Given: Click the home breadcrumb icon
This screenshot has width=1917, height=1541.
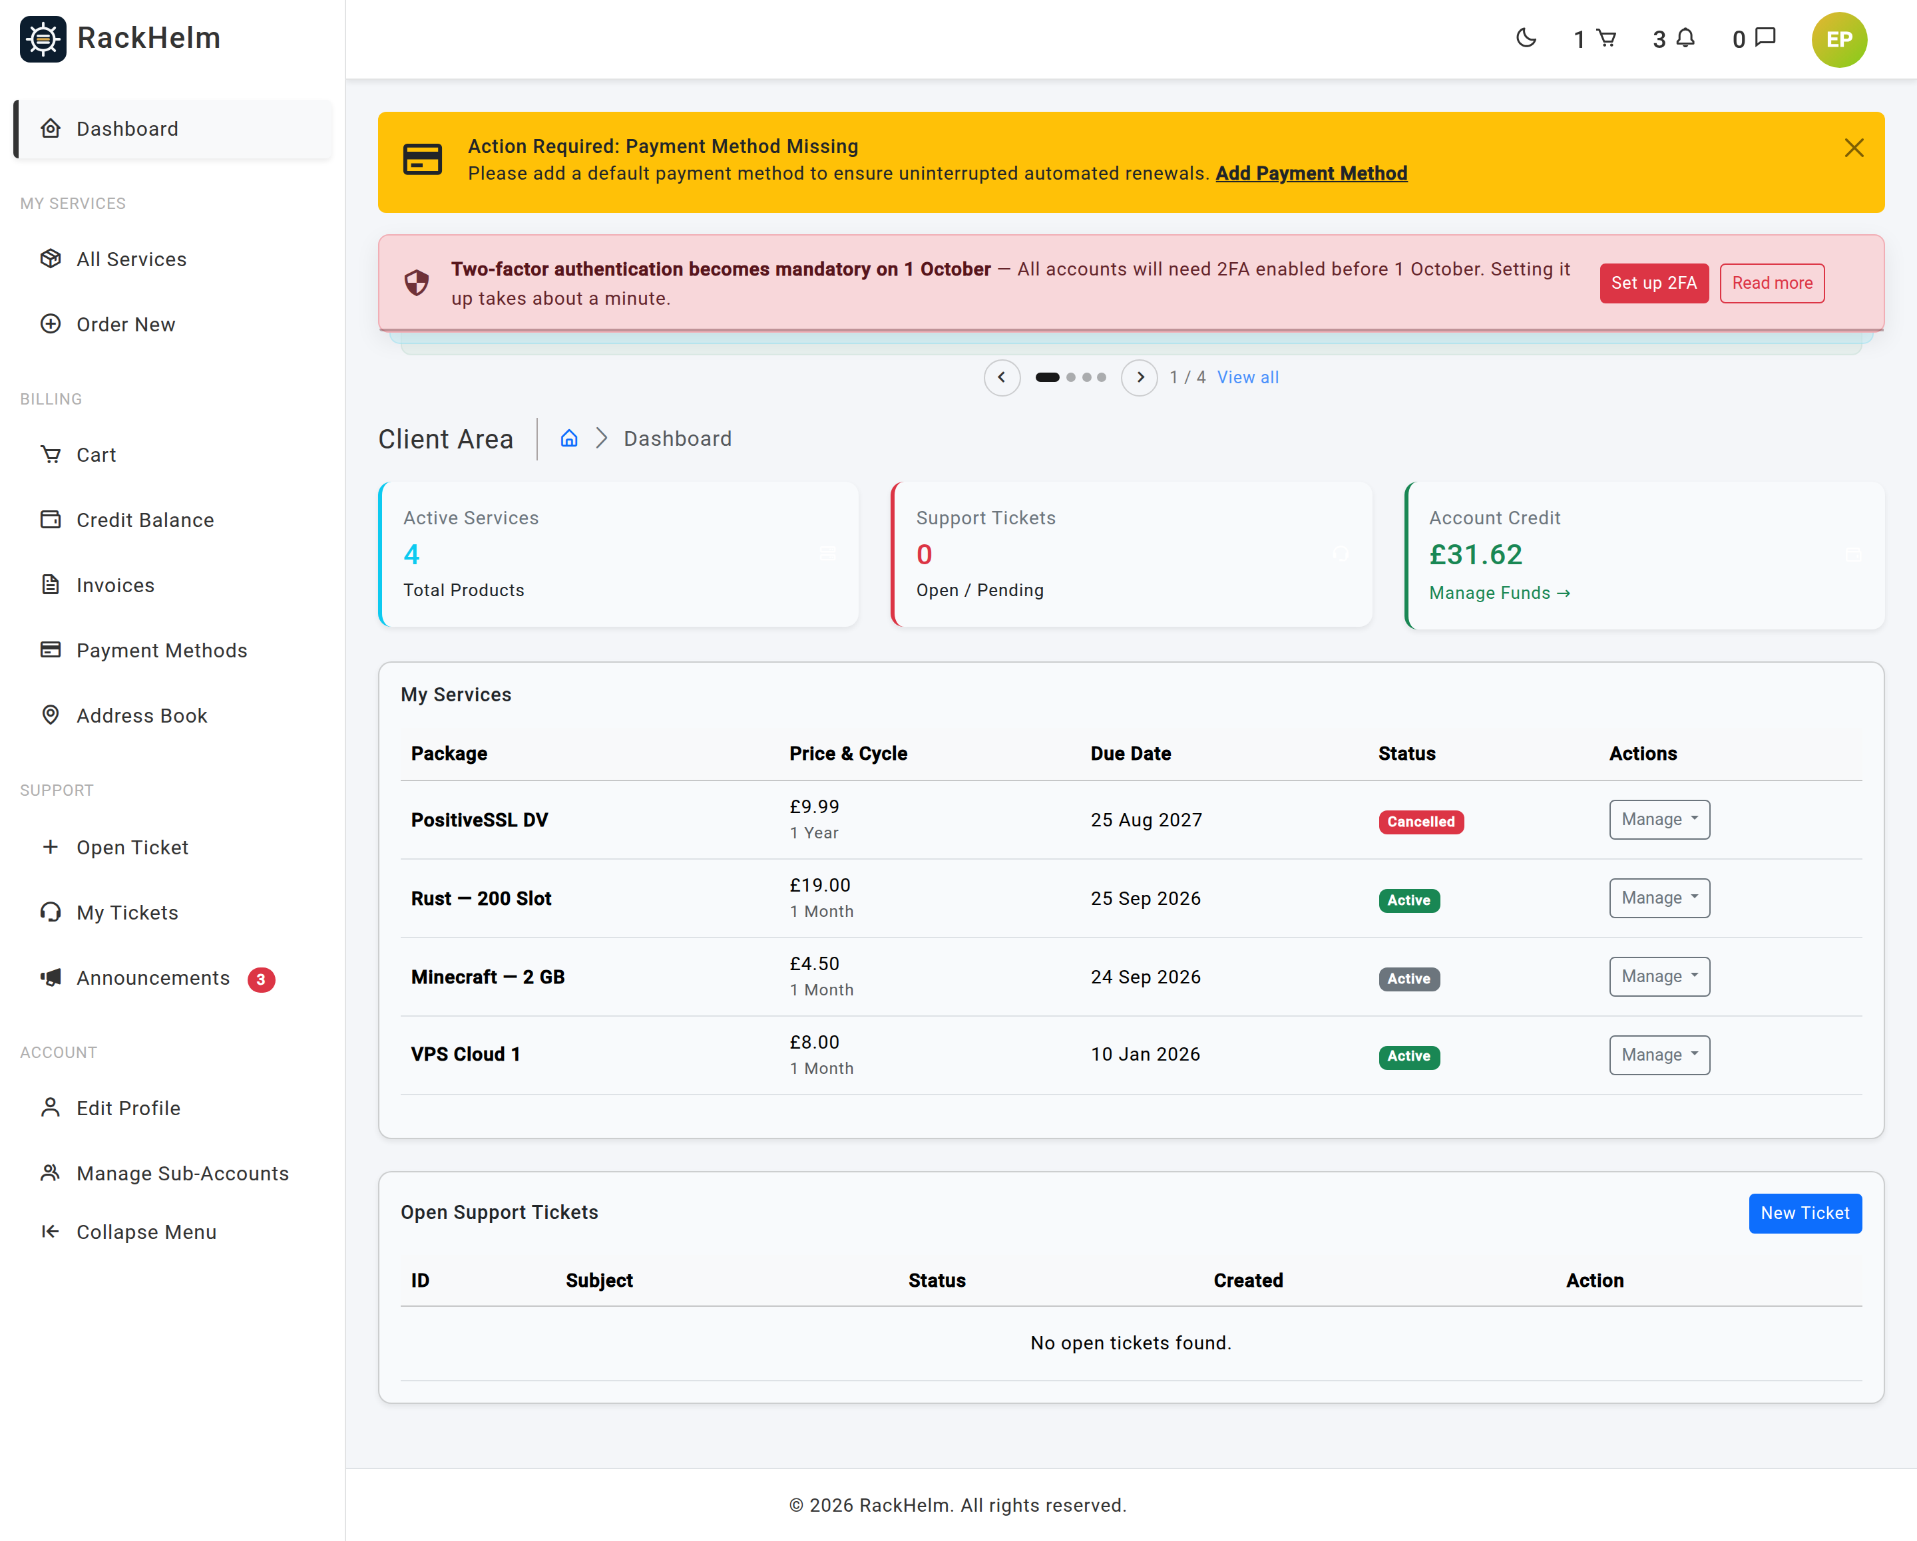Looking at the screenshot, I should coord(569,438).
